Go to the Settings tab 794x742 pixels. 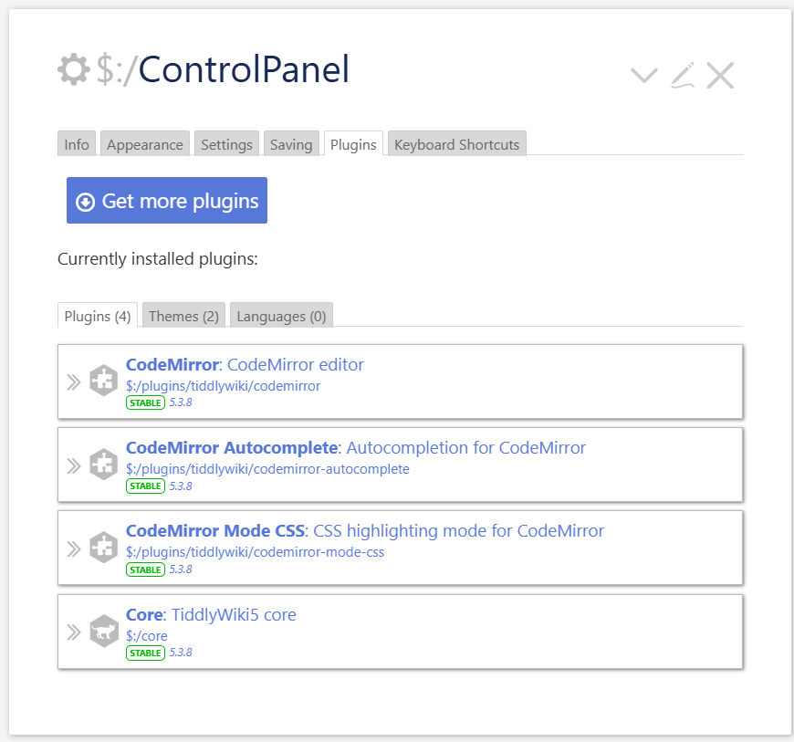(x=226, y=144)
